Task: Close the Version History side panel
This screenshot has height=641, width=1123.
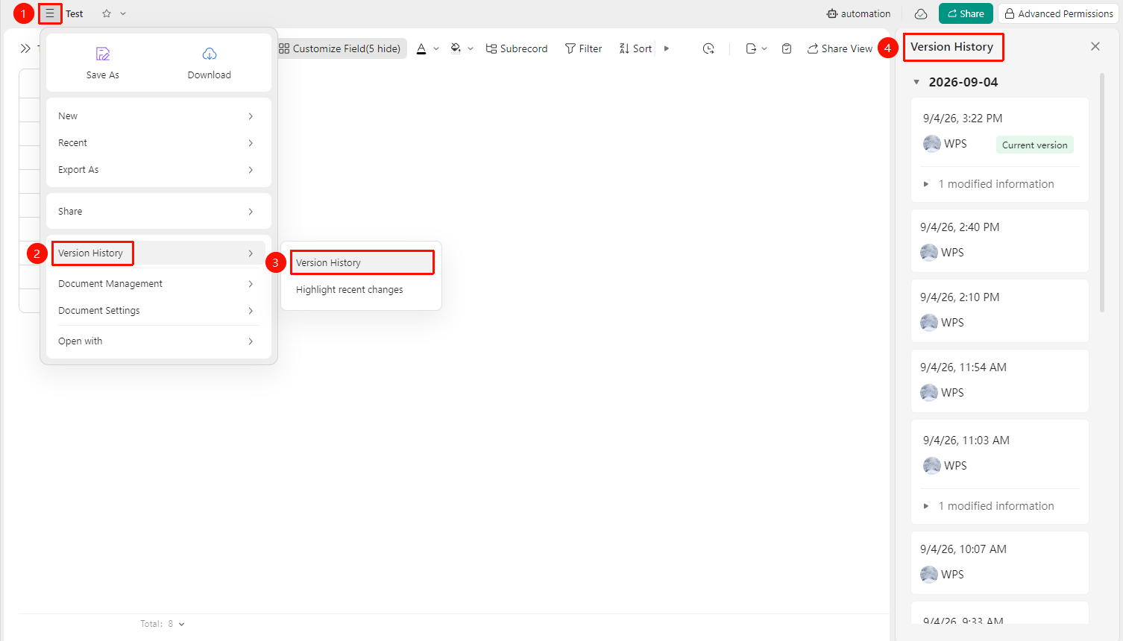Action: coord(1095,46)
